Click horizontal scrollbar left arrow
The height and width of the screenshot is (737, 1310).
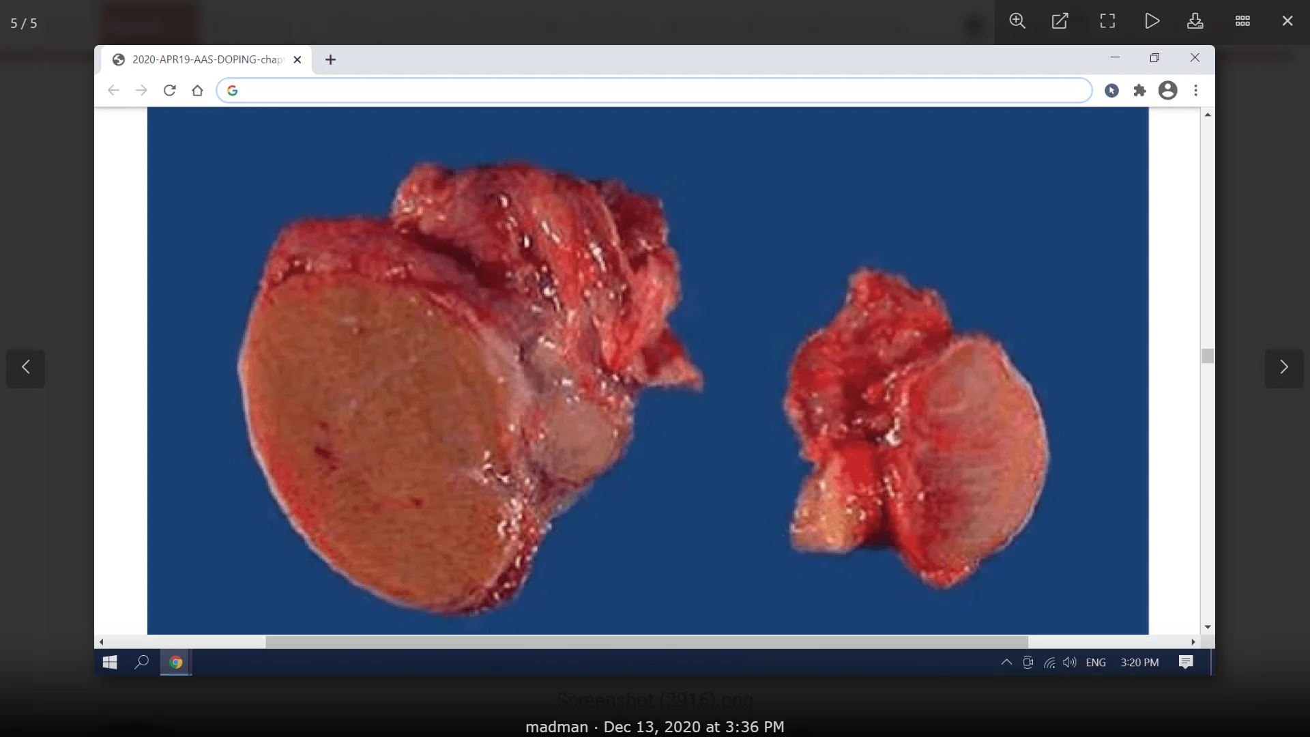tap(102, 641)
